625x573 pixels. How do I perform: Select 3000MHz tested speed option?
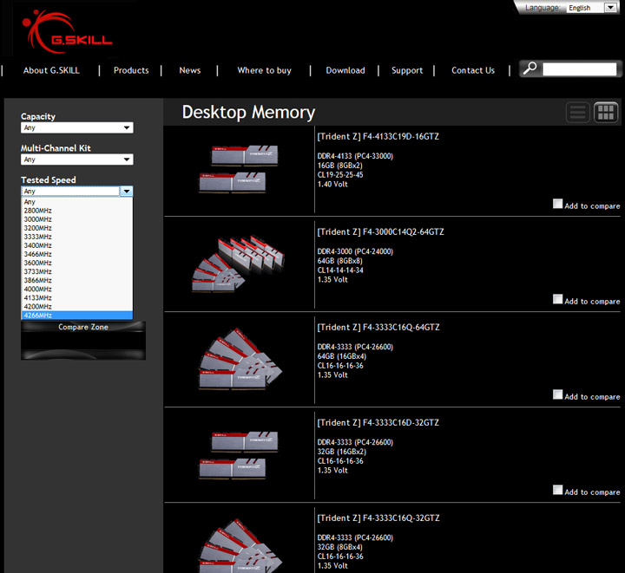pyautogui.click(x=77, y=219)
